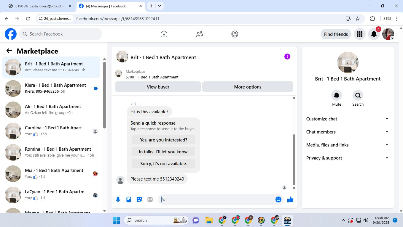Open Mia's conversation
The height and width of the screenshot is (227, 403).
51,174
